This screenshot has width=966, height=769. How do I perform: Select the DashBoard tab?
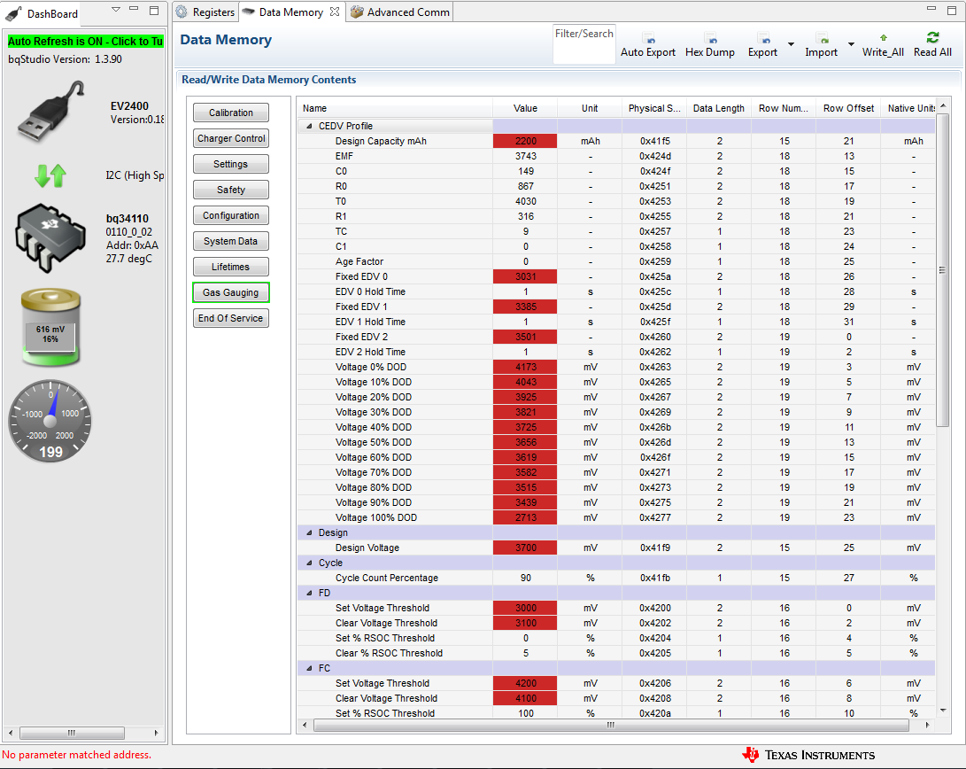43,13
